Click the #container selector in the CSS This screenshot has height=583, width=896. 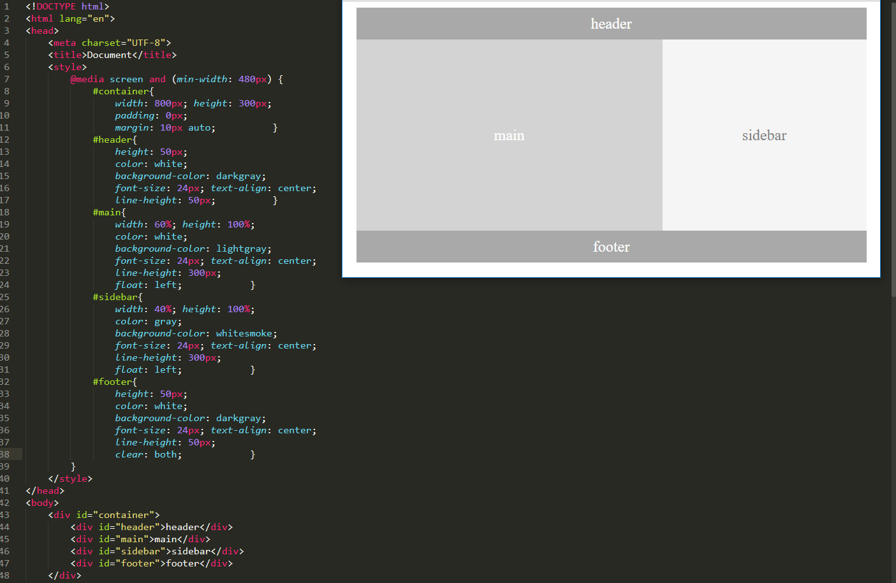(122, 91)
